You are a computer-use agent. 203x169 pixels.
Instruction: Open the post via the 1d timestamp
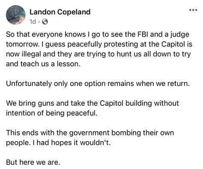click(33, 22)
